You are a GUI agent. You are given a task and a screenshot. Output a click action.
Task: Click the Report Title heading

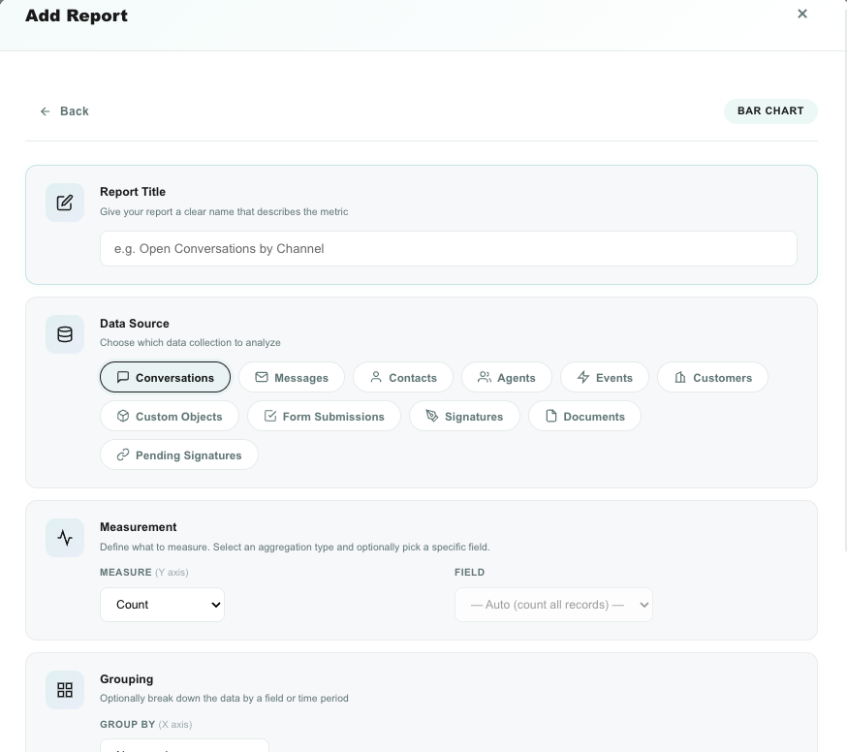133,192
